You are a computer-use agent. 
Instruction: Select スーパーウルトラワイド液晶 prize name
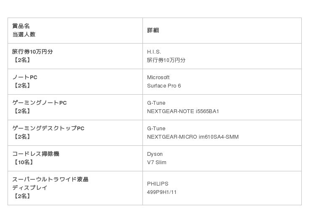click(x=50, y=179)
